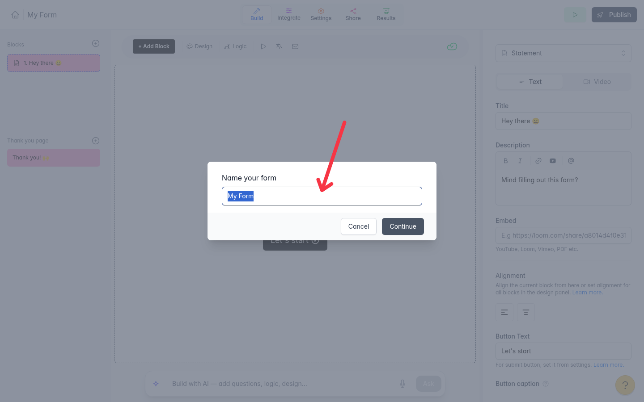Insert video in the Description toolbar
Viewport: 644px width, 402px height.
click(553, 161)
